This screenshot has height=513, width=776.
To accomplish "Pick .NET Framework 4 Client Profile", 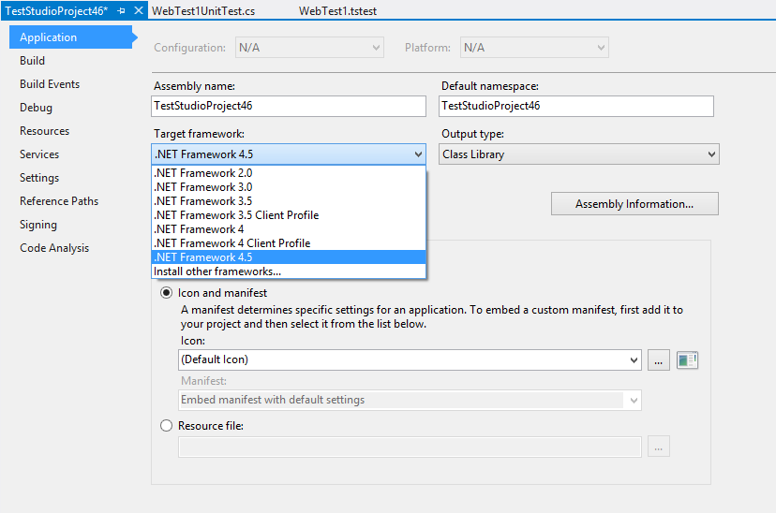I will [x=289, y=243].
